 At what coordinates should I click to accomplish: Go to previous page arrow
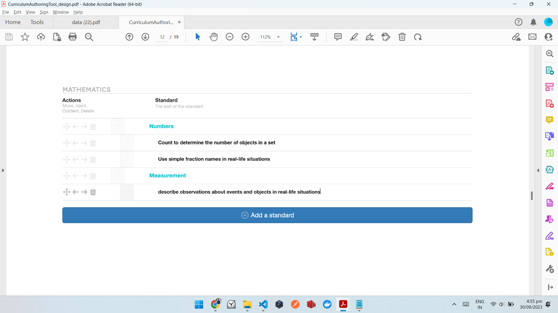tap(129, 37)
